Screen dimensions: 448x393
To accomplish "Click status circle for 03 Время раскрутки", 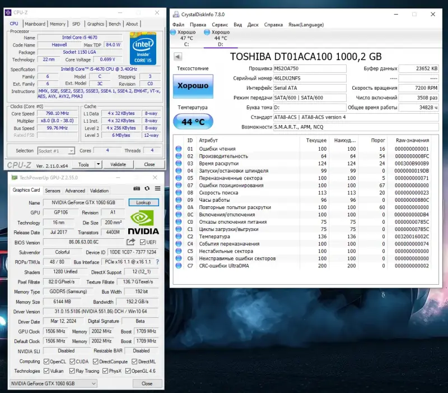I will (x=179, y=163).
